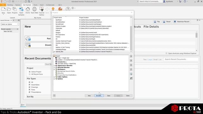Open the quick access toolbar customize dropdown
The width and height of the screenshot is (203, 114).
[32, 1]
